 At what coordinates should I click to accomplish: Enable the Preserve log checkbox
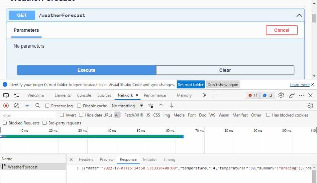[47, 106]
